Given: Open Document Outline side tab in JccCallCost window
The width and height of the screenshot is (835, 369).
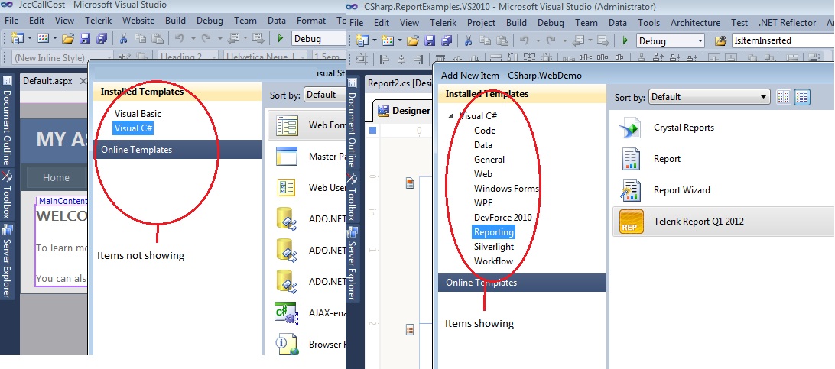Looking at the screenshot, I should click(x=8, y=120).
